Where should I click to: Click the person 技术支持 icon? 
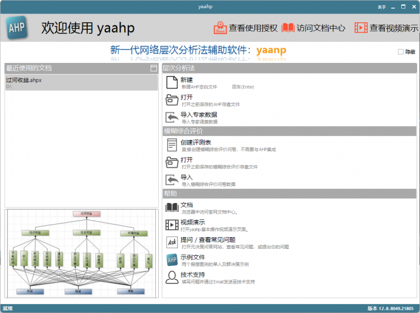point(172,277)
